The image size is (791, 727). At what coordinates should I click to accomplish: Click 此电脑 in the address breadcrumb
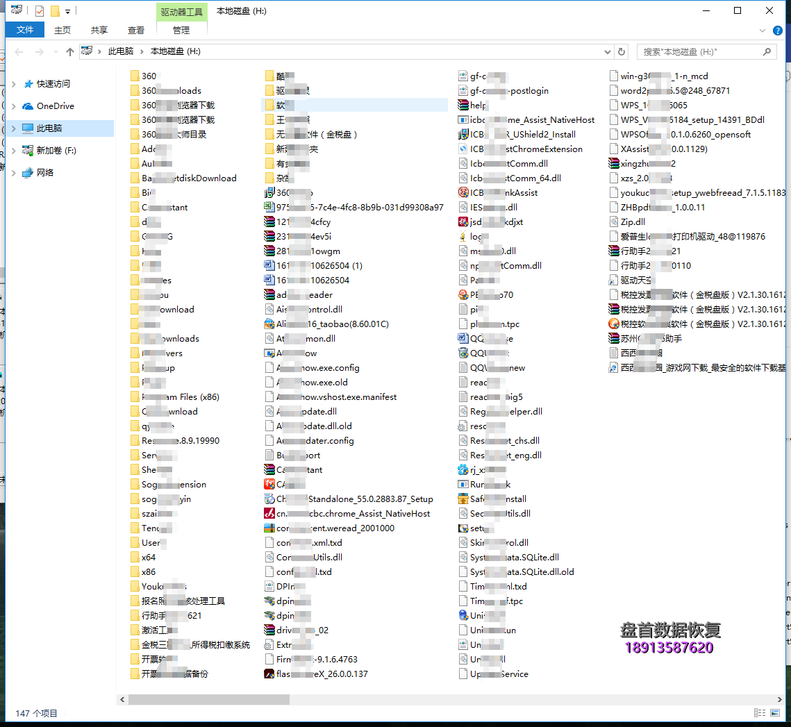121,51
